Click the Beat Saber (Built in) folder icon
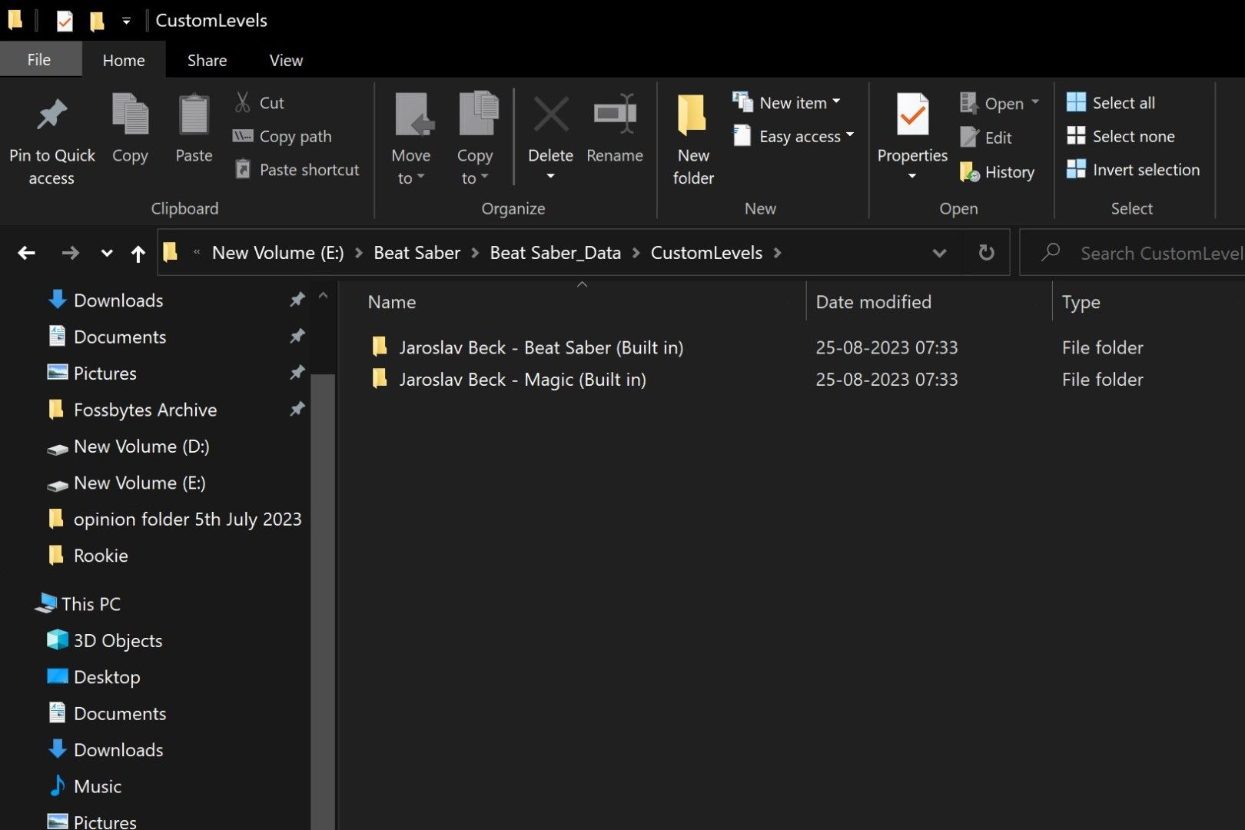This screenshot has width=1245, height=830. pos(379,347)
